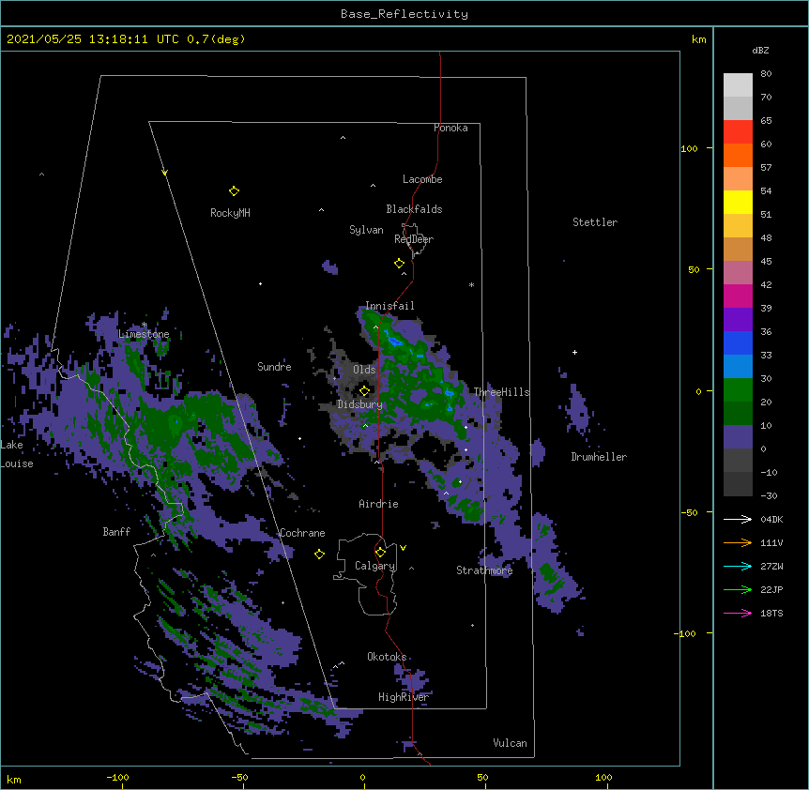Screen dimensions: 809x790
Task: Click the RedDeer city label
Action: click(x=414, y=239)
